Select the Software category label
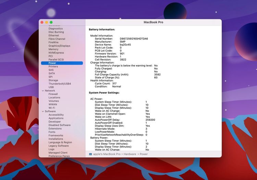257x180 pixels. pos(50,111)
